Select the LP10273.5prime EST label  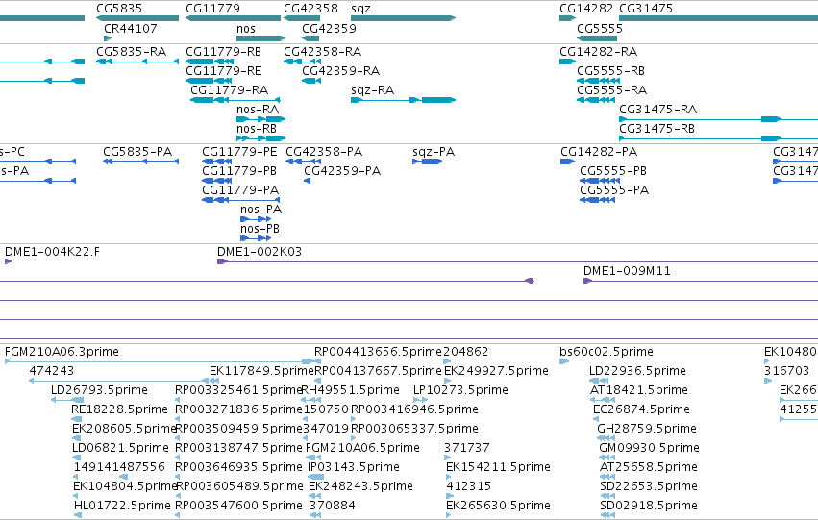tap(460, 390)
